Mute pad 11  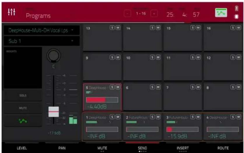click(198, 57)
